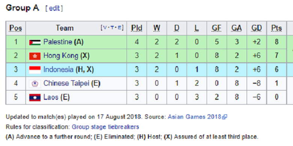Follow the Asian Games 2018 source link

point(195,117)
